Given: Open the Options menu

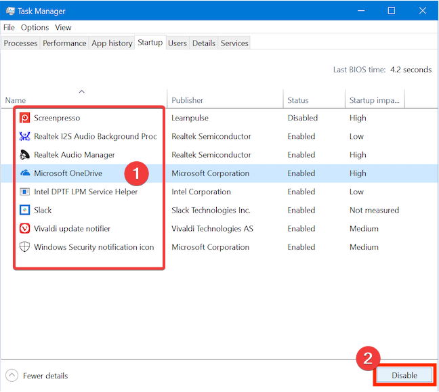Looking at the screenshot, I should [x=35, y=28].
